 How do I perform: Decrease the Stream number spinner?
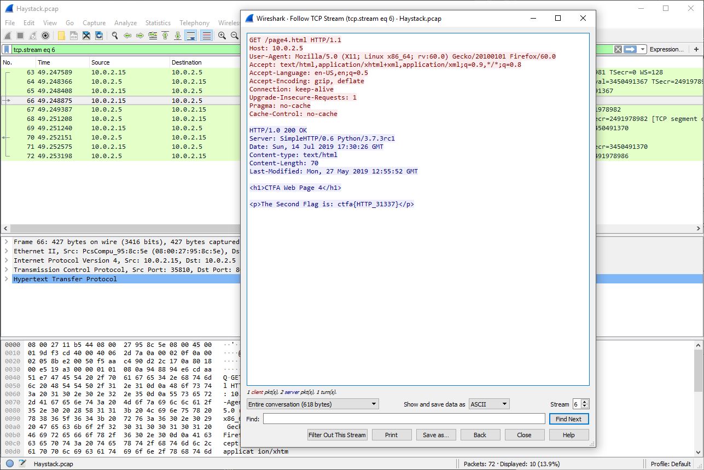[585, 407]
